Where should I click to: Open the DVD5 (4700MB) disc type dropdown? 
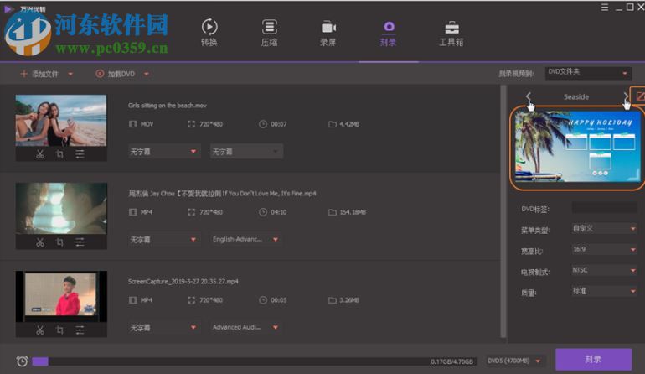[515, 361]
